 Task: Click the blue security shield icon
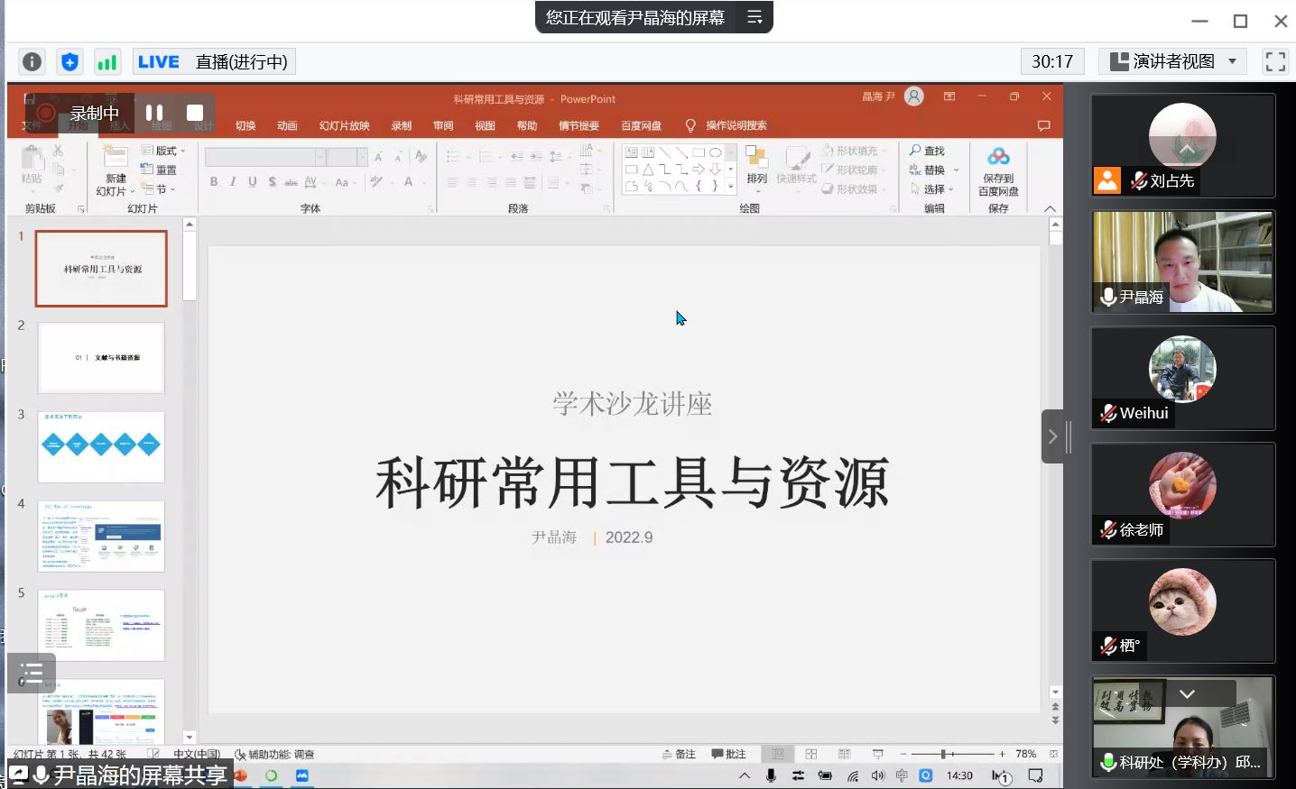[x=69, y=61]
